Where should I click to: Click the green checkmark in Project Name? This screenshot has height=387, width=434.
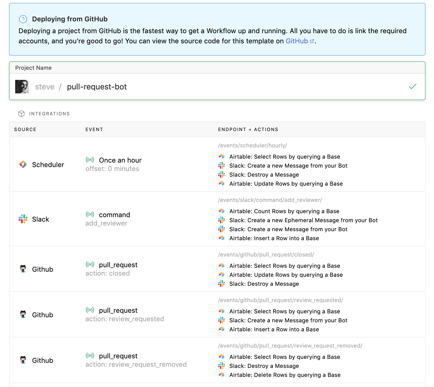412,87
